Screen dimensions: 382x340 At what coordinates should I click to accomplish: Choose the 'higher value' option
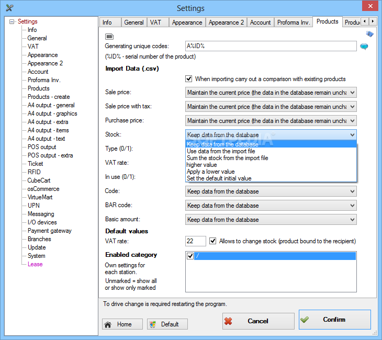pos(271,165)
